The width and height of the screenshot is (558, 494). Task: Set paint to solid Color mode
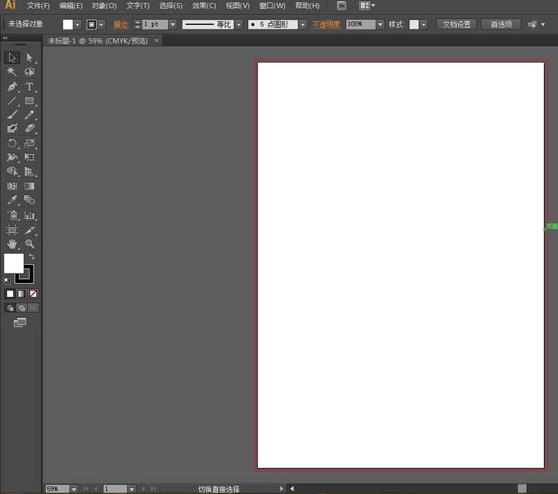(x=10, y=293)
